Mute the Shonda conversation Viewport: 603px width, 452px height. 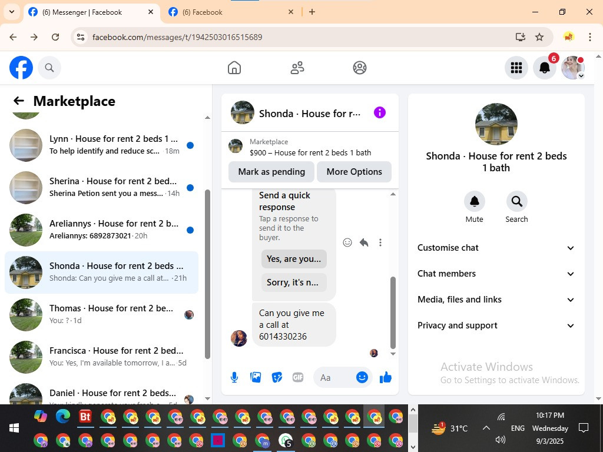click(474, 201)
